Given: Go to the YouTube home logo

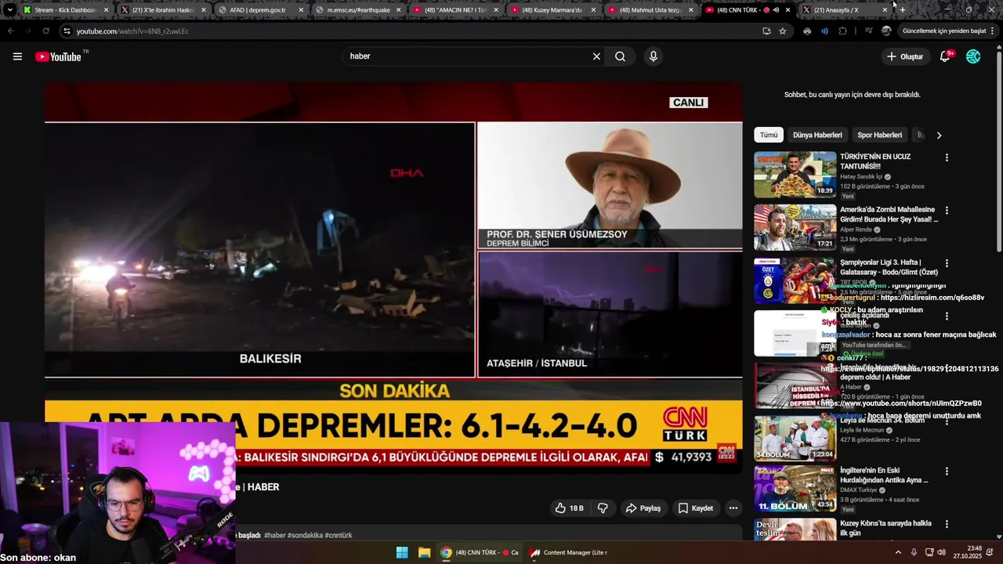Looking at the screenshot, I should click(x=59, y=56).
